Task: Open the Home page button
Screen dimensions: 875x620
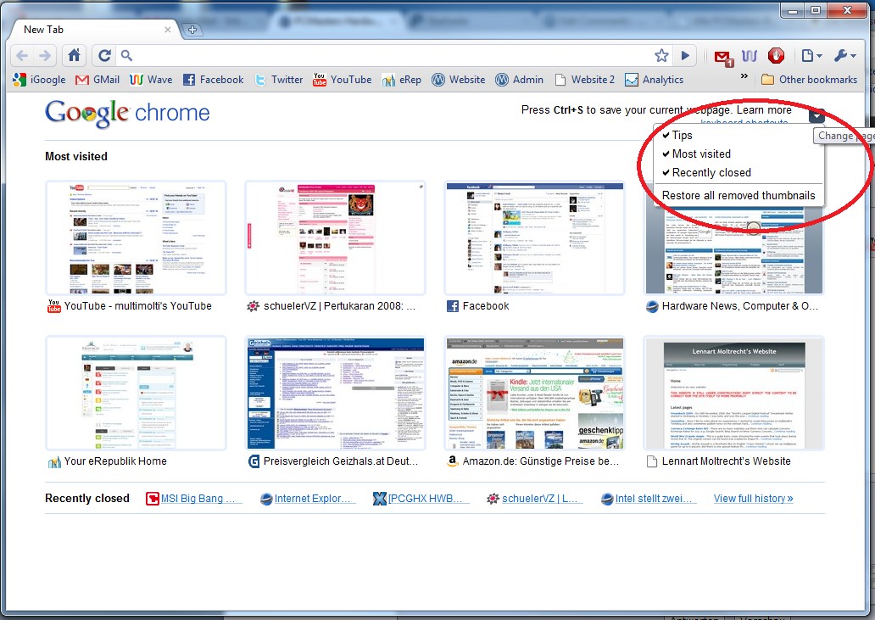Action: click(75, 55)
